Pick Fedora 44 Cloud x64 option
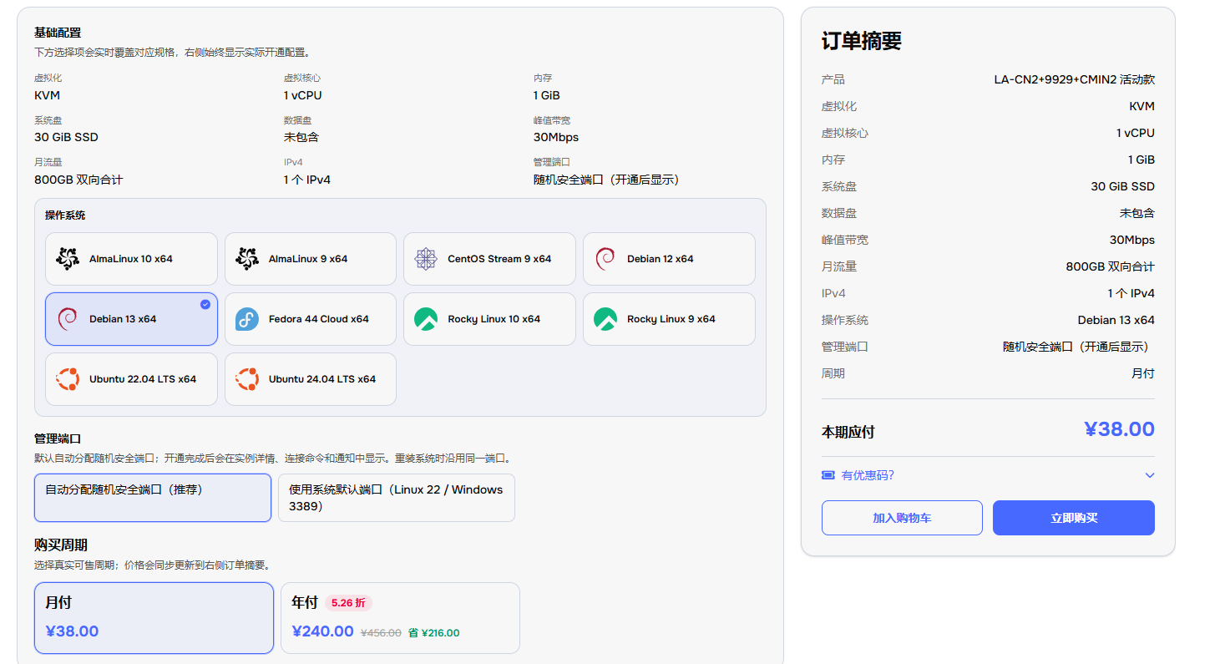 point(311,319)
